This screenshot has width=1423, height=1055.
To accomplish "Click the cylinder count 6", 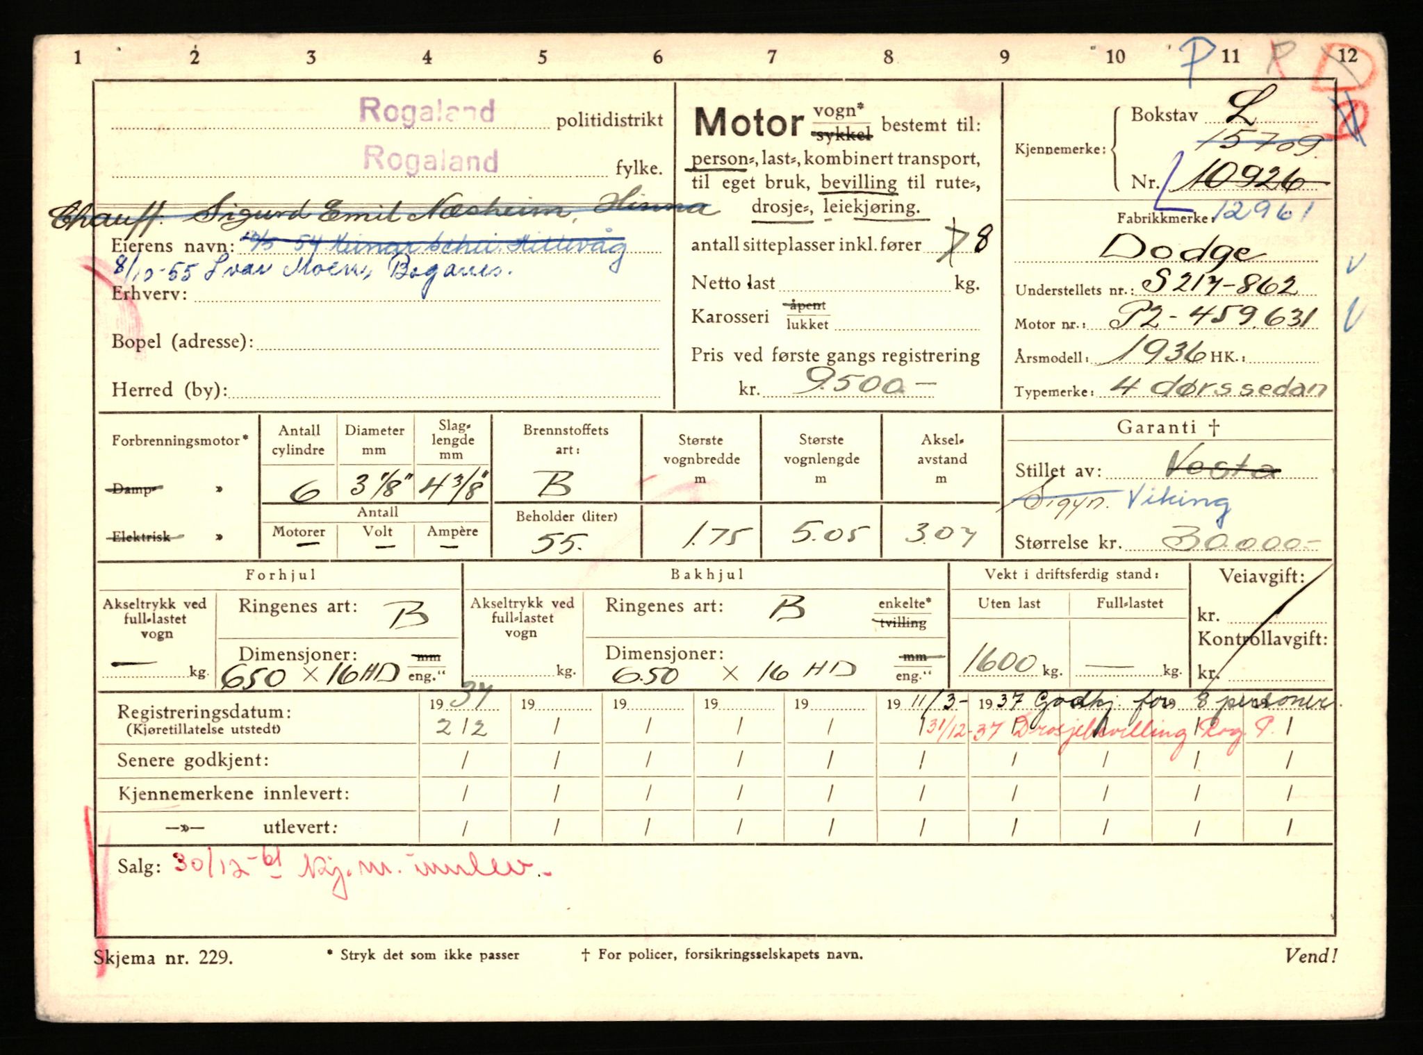I will pyautogui.click(x=304, y=492).
